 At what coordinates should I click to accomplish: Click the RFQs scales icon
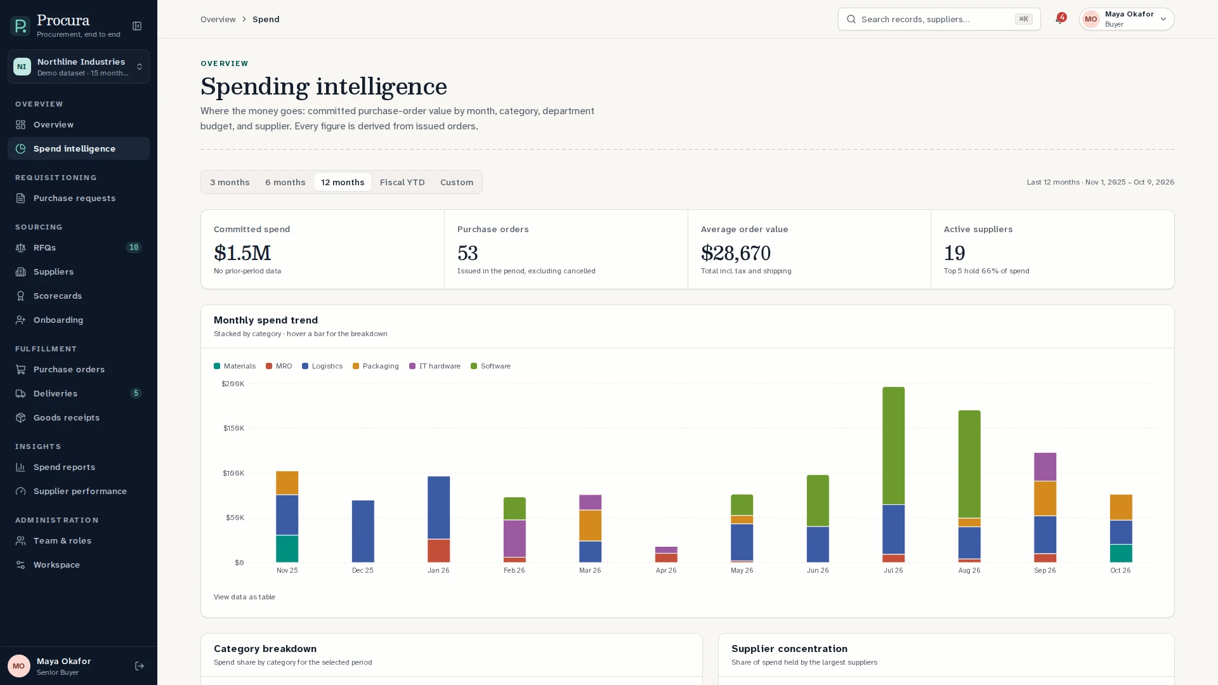tap(21, 248)
